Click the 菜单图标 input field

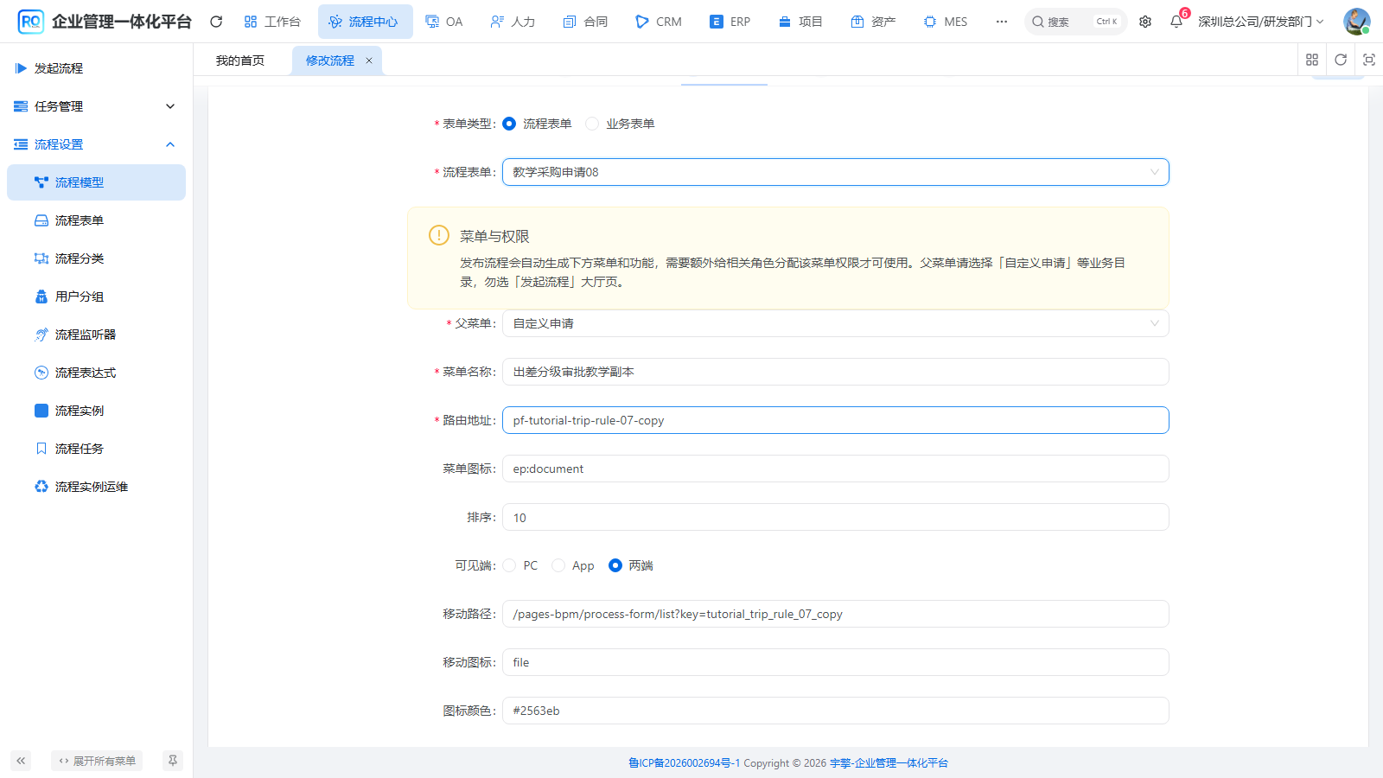point(836,469)
